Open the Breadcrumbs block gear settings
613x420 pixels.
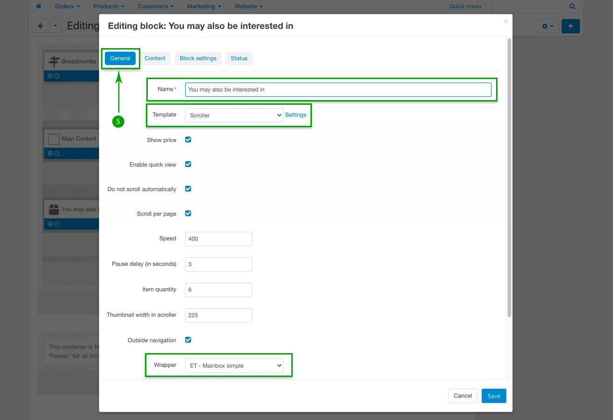pyautogui.click(x=50, y=76)
